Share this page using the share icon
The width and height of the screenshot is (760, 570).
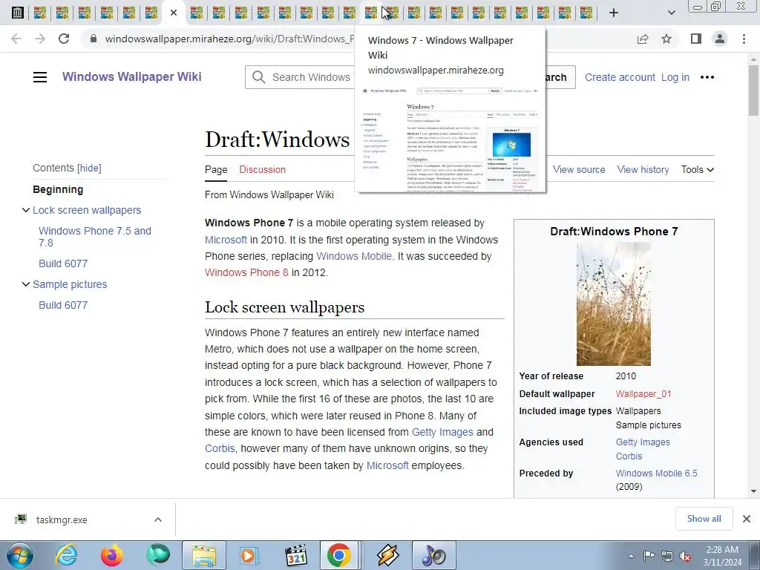643,39
